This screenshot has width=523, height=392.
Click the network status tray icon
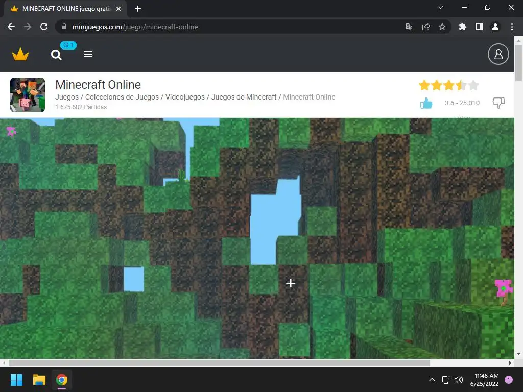pyautogui.click(x=446, y=380)
